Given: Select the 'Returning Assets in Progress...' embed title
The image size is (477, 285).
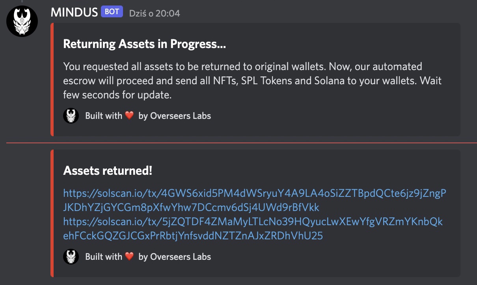Looking at the screenshot, I should (144, 44).
